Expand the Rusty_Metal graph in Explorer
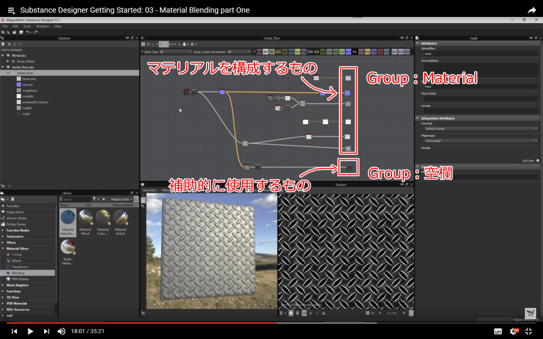This screenshot has width=543, height=339. pos(8,61)
